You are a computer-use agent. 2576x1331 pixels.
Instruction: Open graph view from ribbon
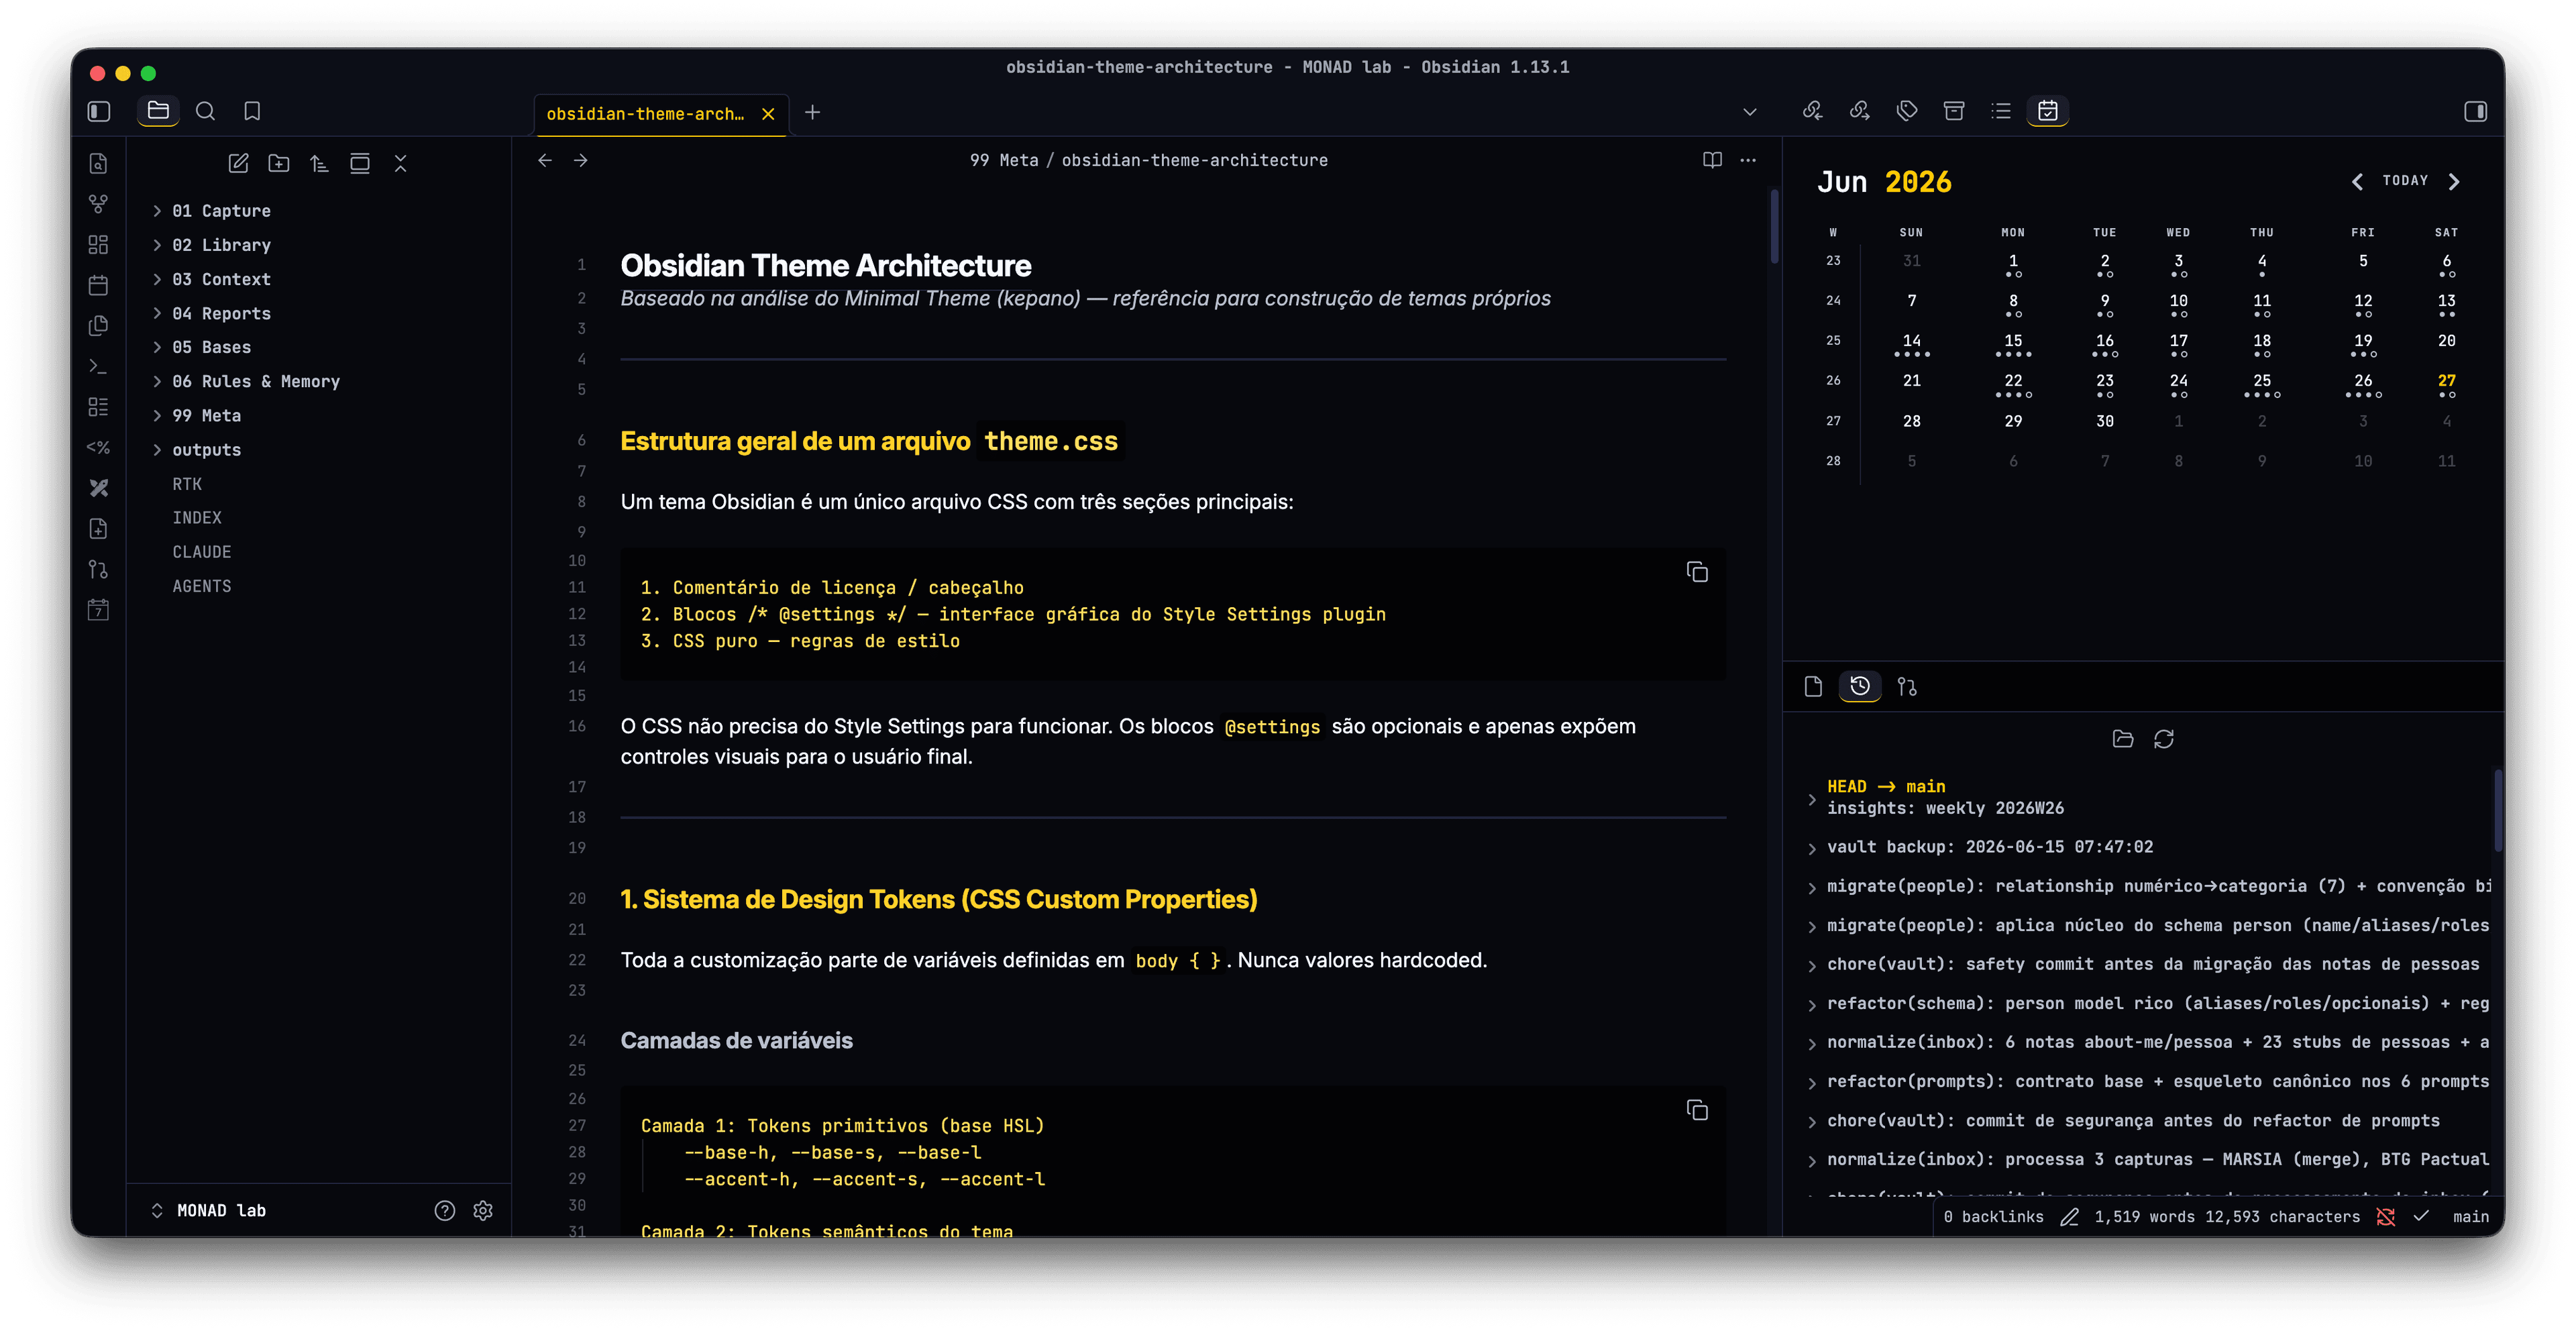click(x=98, y=204)
